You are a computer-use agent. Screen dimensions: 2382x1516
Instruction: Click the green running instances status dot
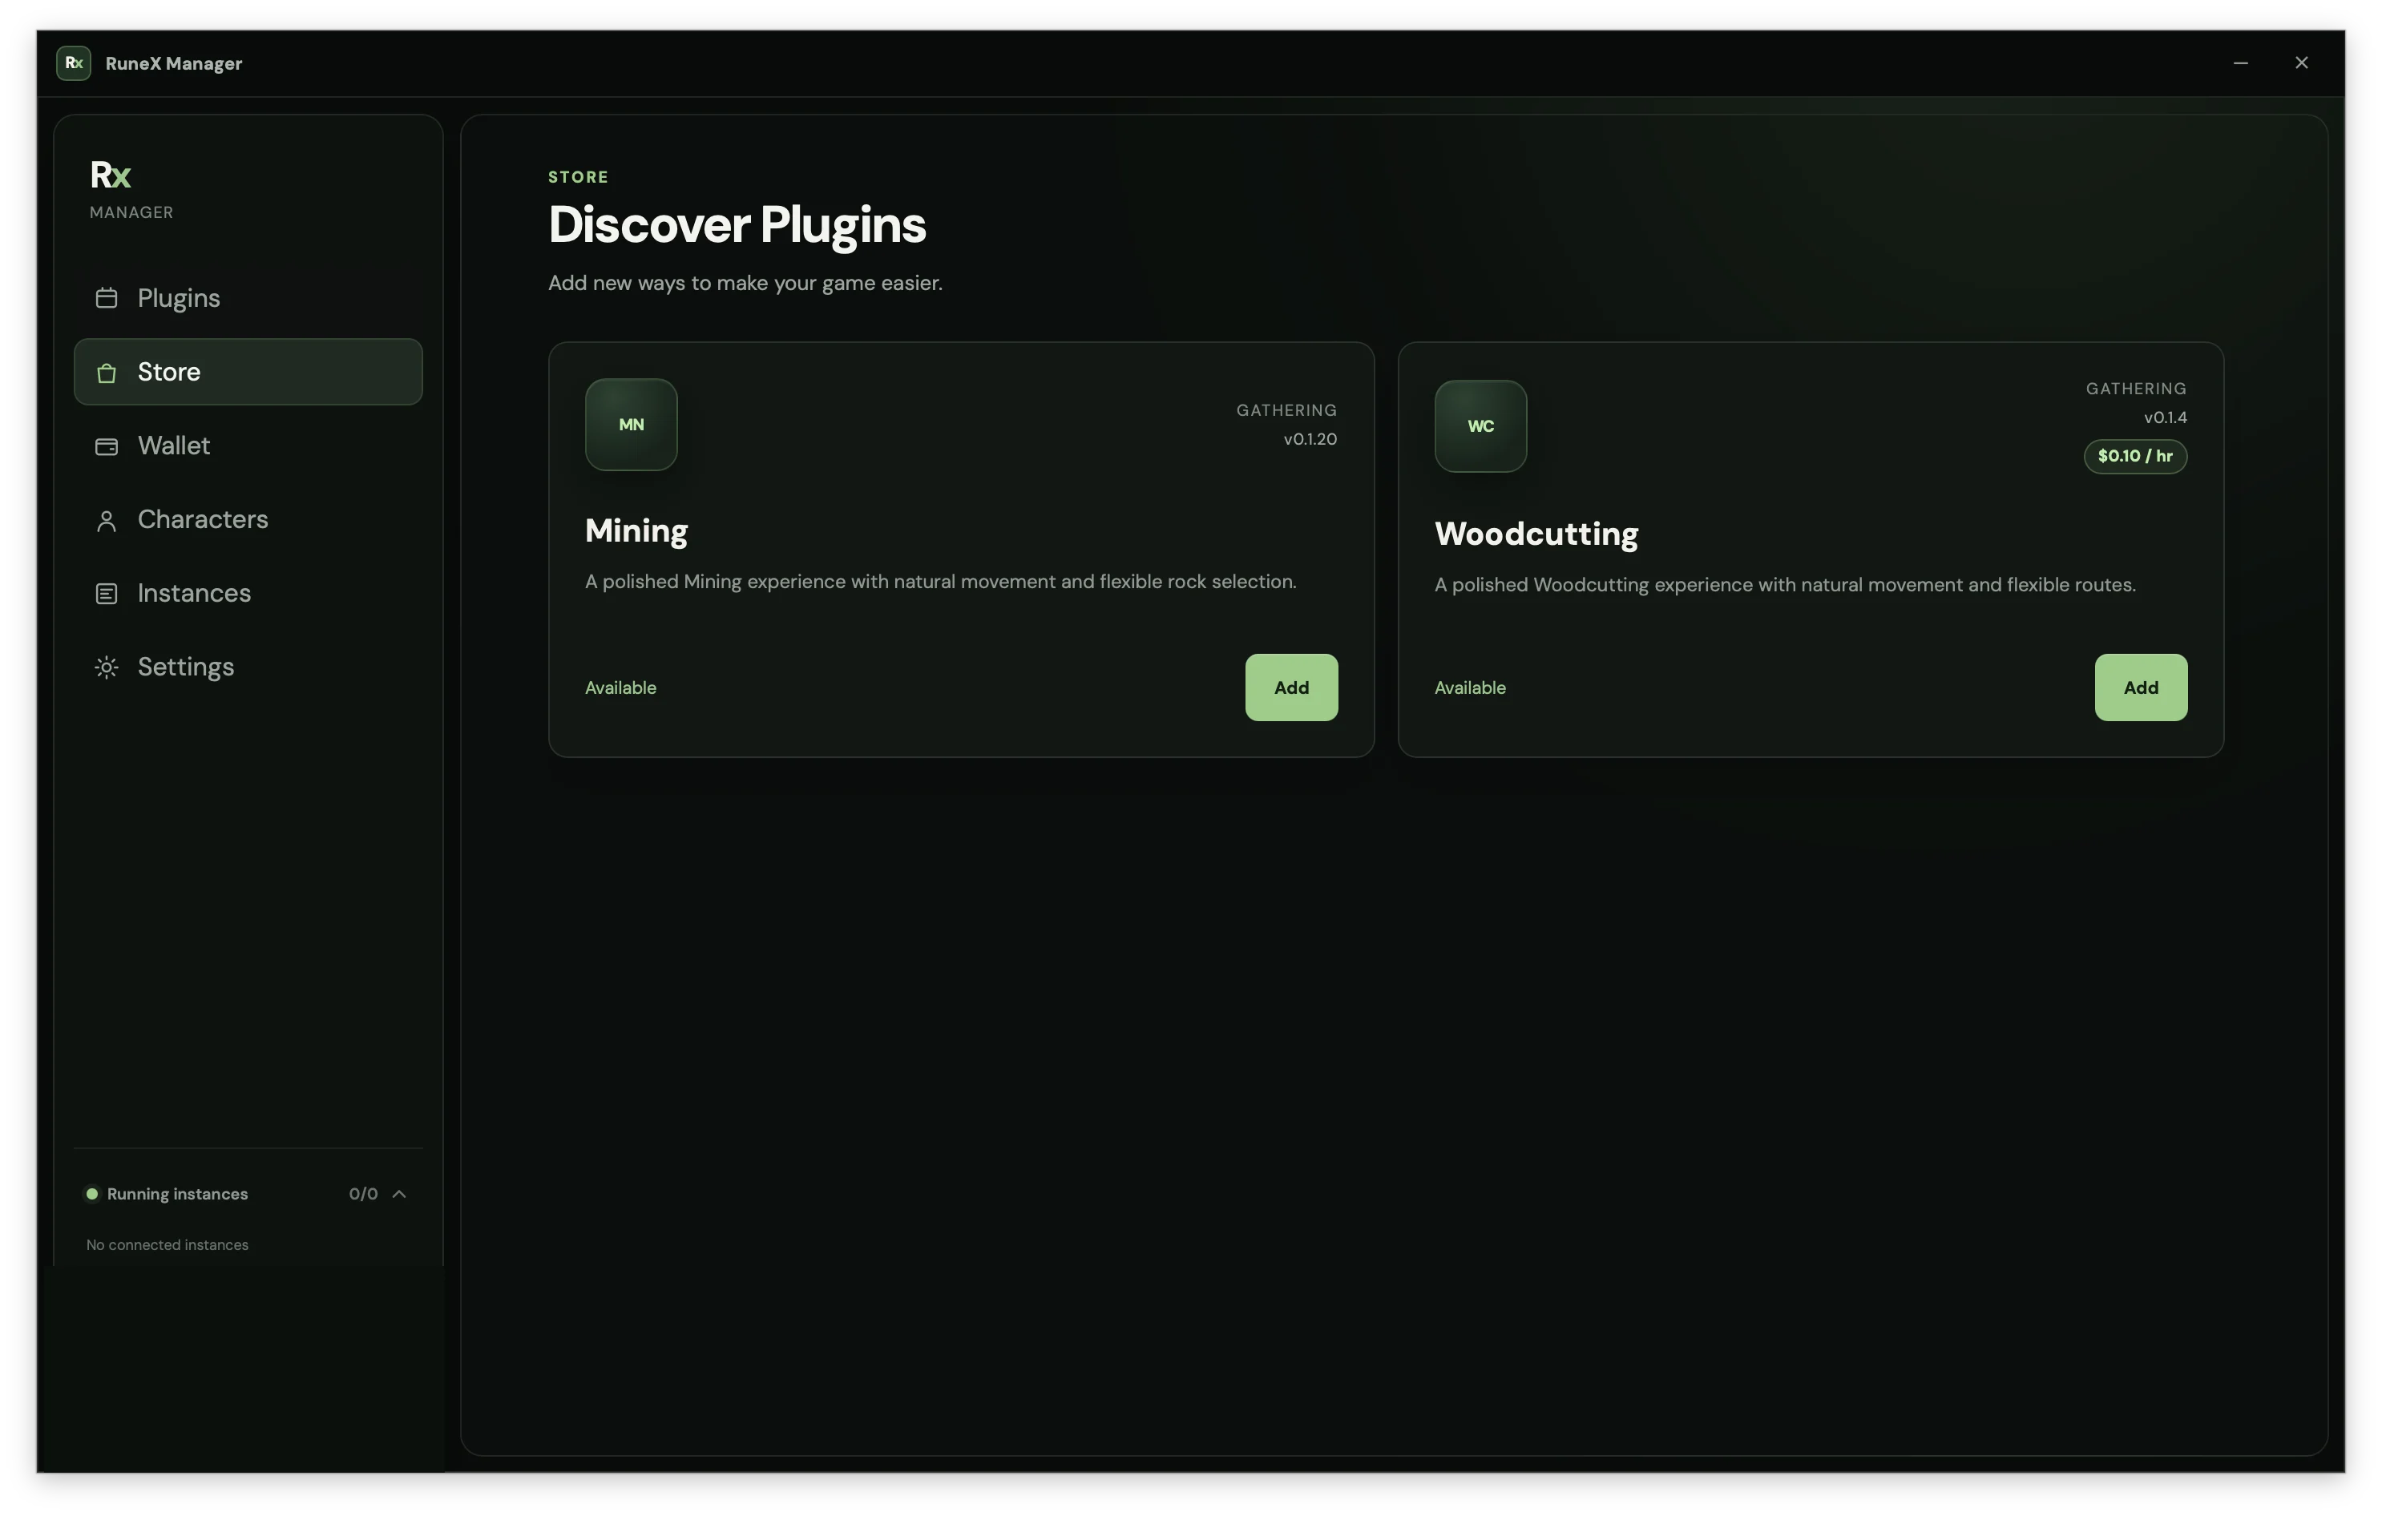[92, 1194]
